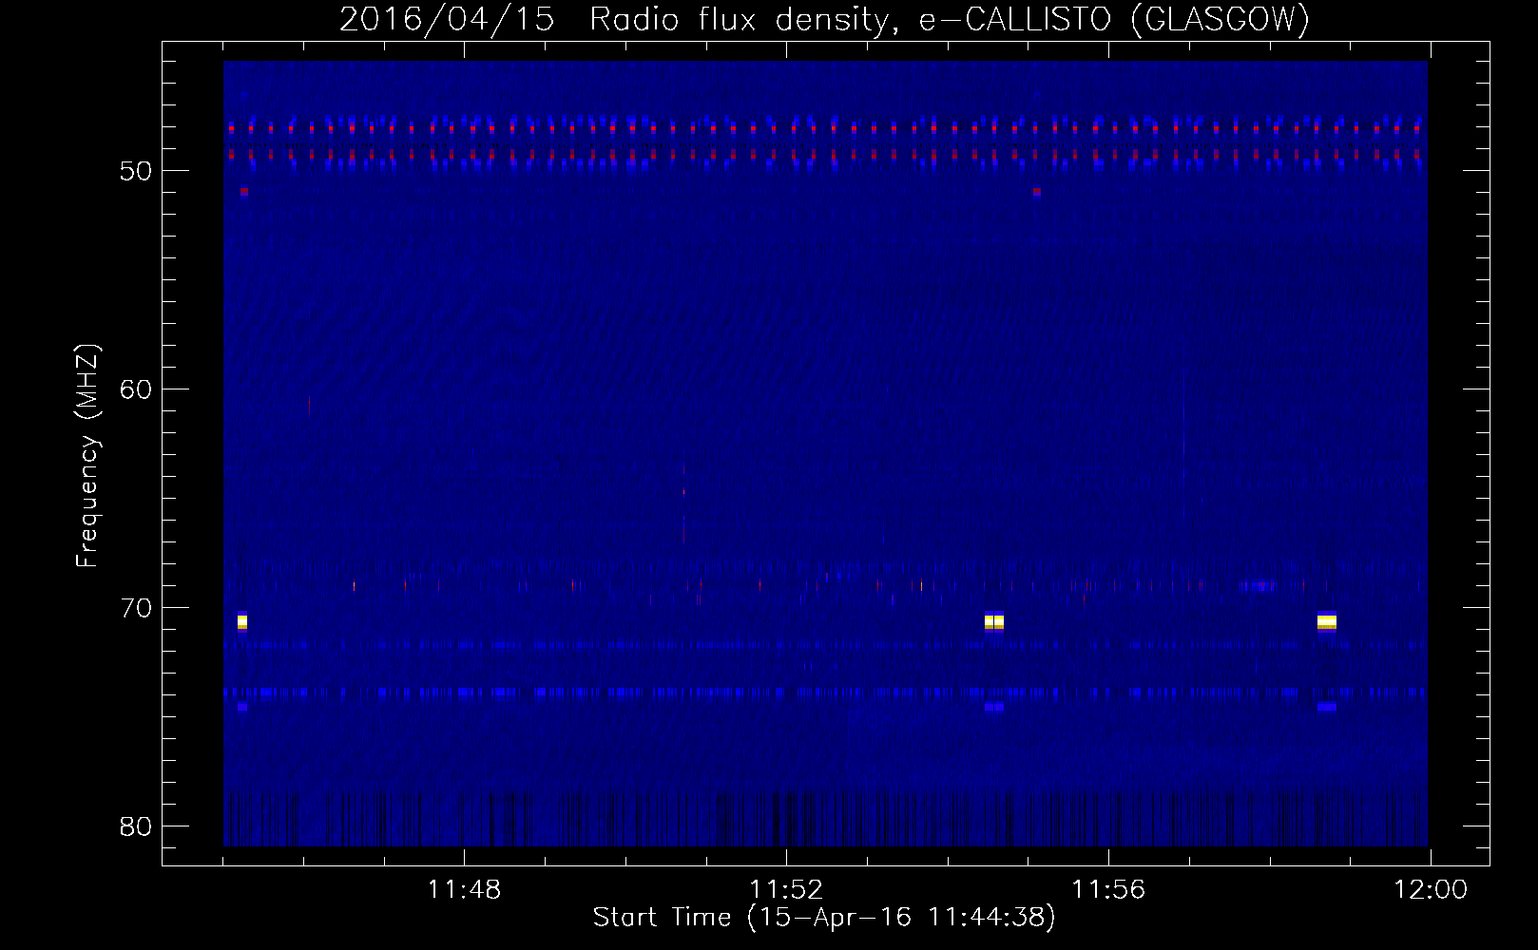
Task: Click the 'Frequency (MHZ)' y-axis label
Action: pyautogui.click(x=87, y=456)
